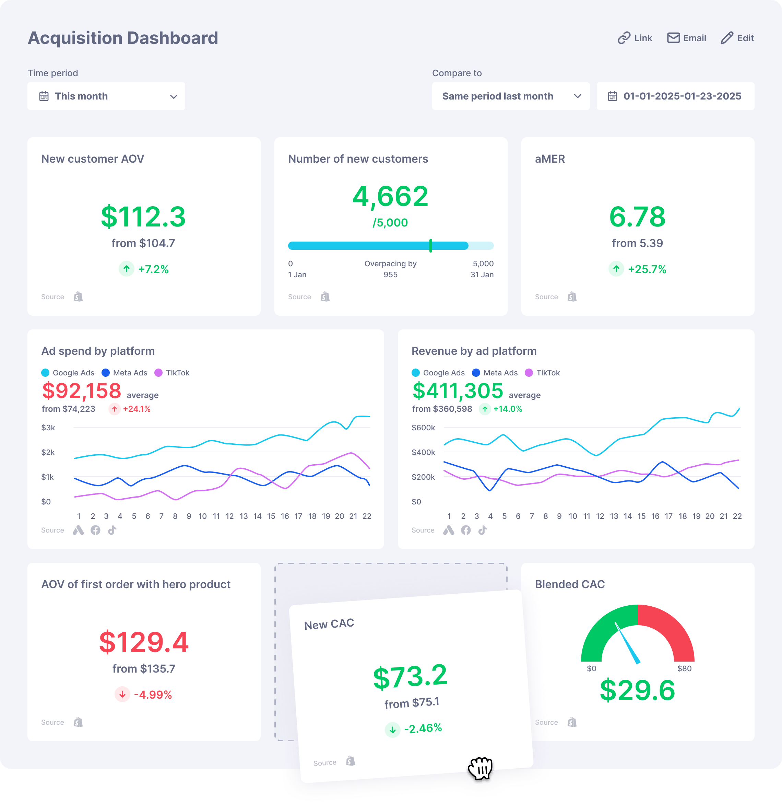Viewport: 782px width, 804px height.
Task: Click Google Ads source icon under Revenue chart
Action: [x=449, y=530]
